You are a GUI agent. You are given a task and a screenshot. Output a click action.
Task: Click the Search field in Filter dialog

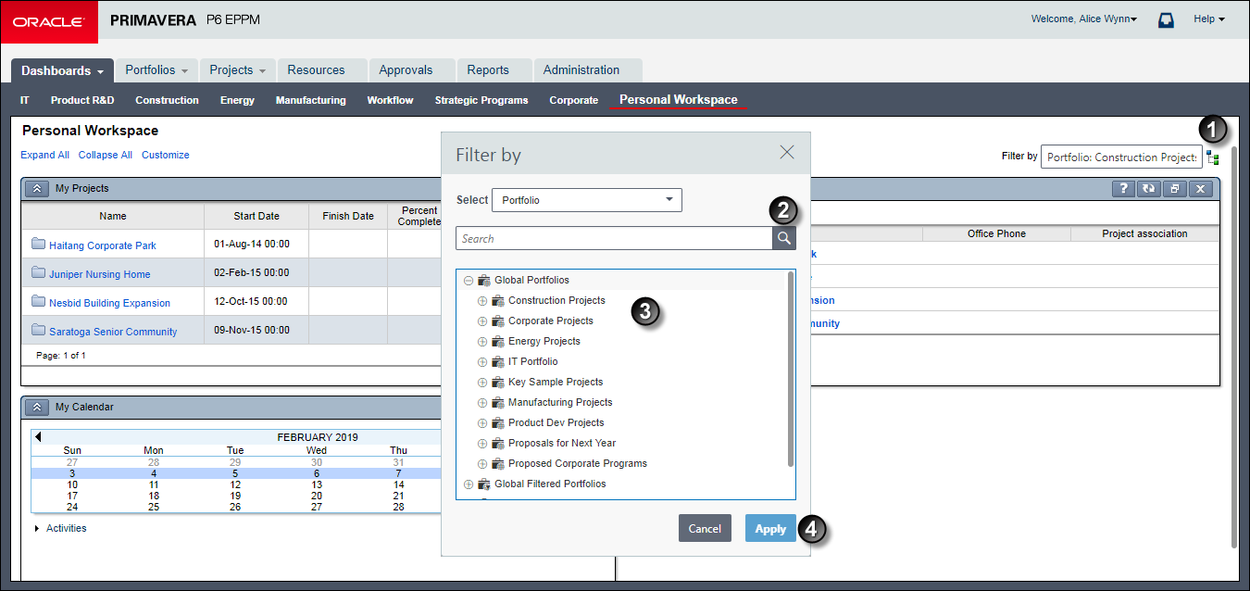pyautogui.click(x=614, y=239)
